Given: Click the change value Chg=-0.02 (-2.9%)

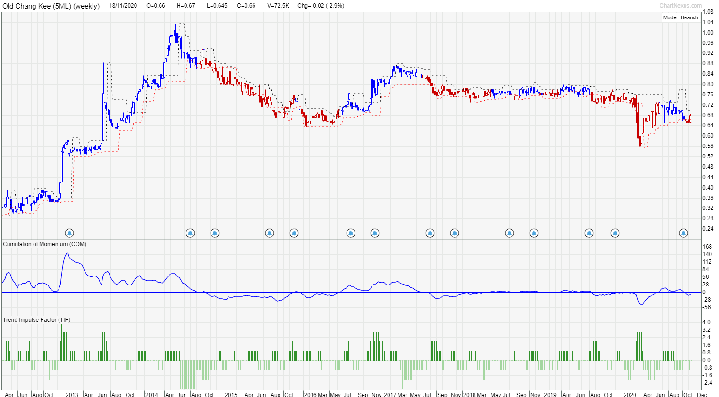Looking at the screenshot, I should (321, 6).
